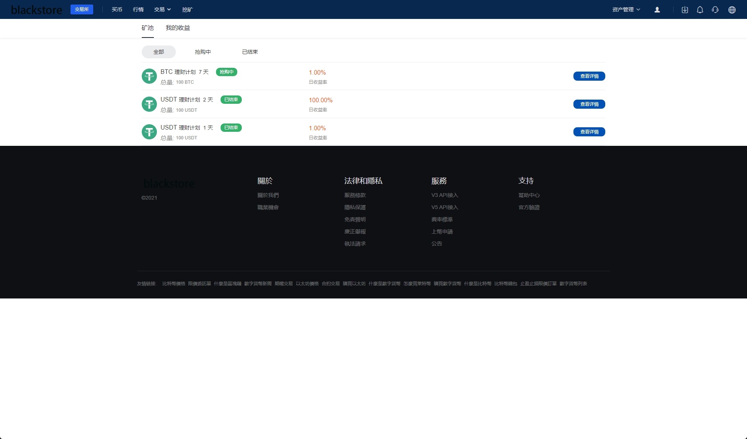The width and height of the screenshot is (747, 439).
Task: Open 上幣申請 footer link
Action: (x=442, y=232)
